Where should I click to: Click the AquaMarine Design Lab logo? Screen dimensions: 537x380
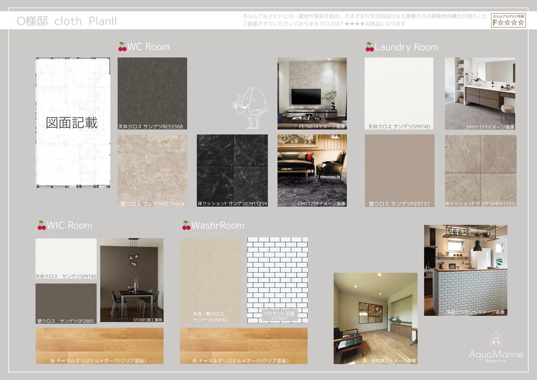pyautogui.click(x=496, y=347)
